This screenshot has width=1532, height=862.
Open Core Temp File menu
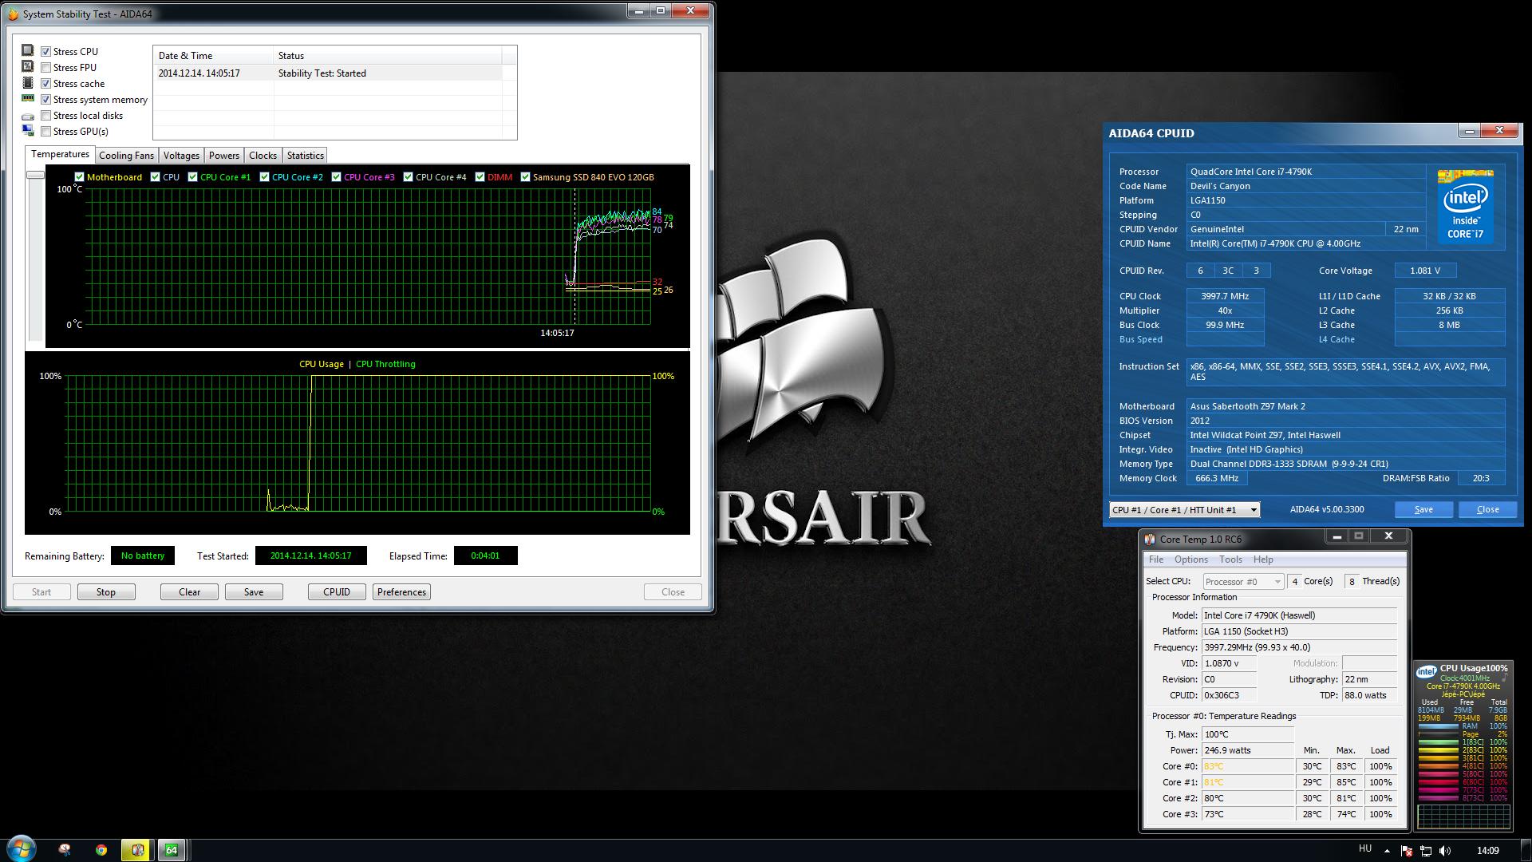[1155, 560]
